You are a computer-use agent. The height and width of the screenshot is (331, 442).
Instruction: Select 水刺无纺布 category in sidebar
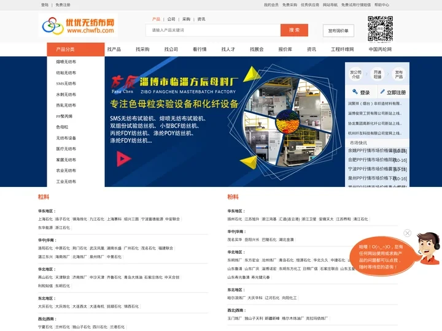(x=66, y=94)
